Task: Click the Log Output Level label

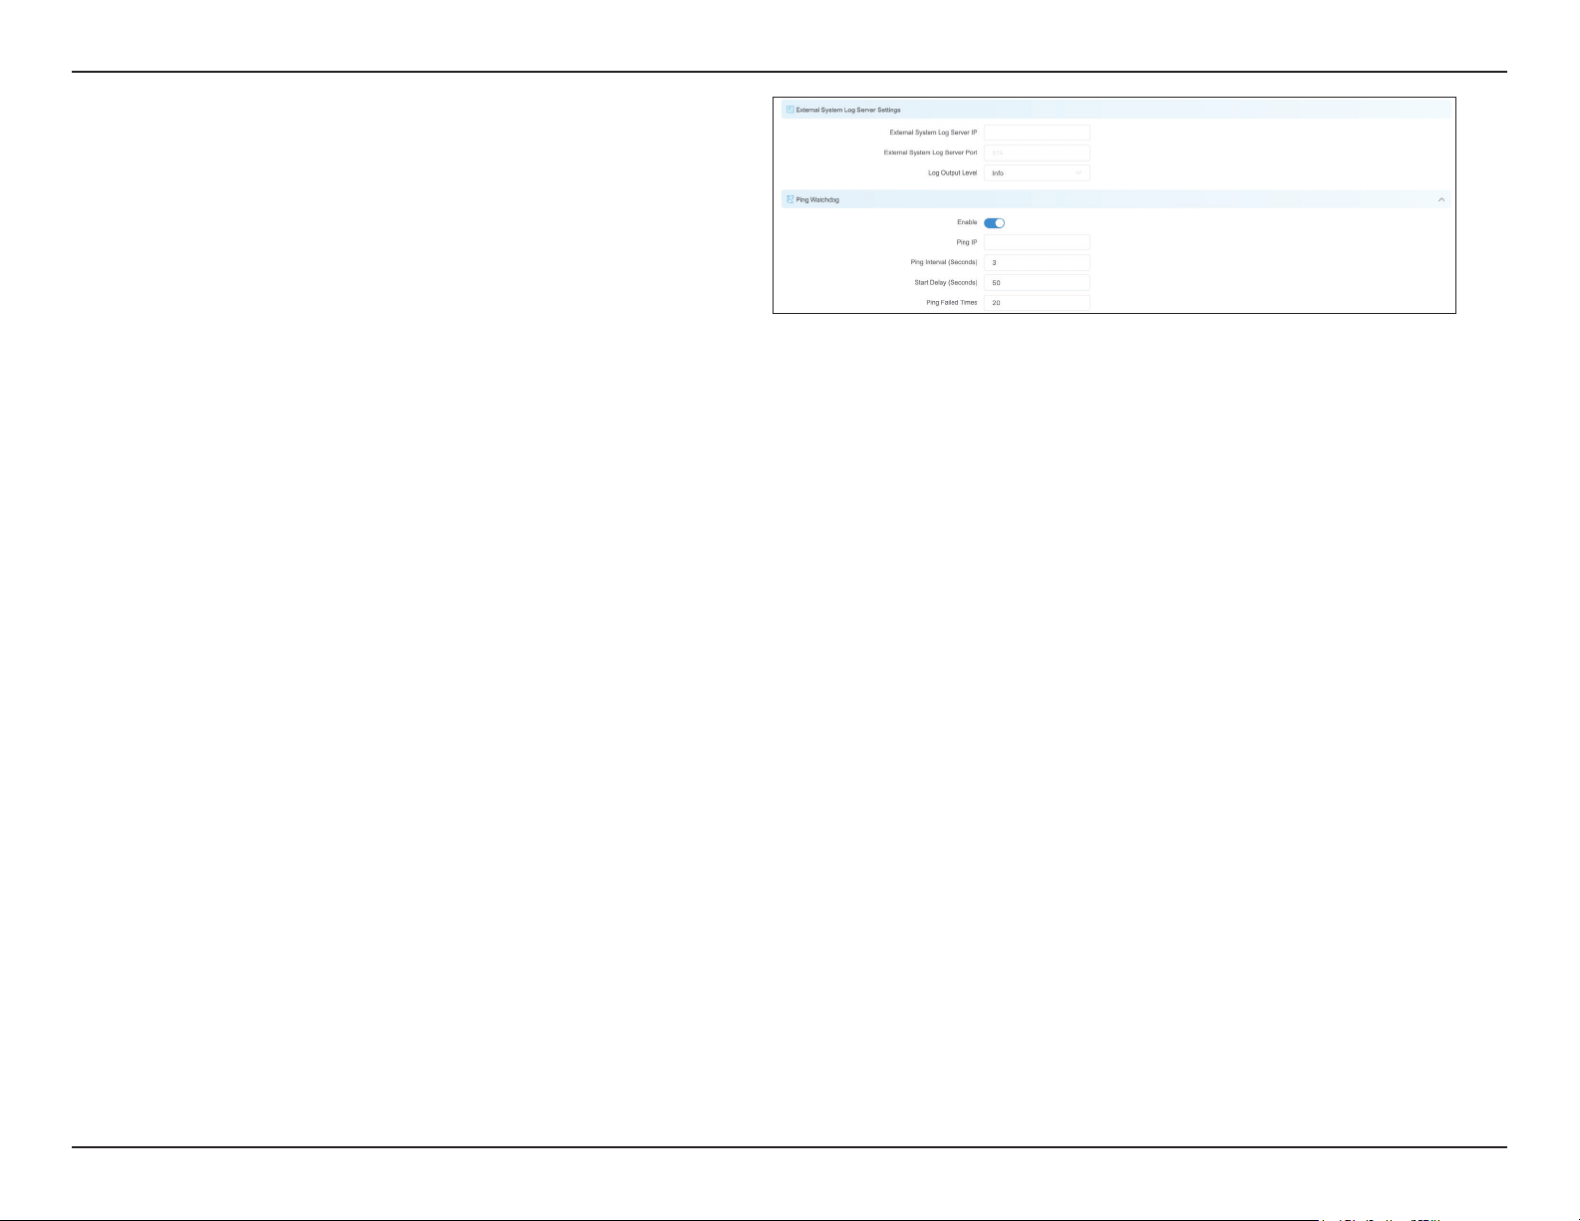Action: 952,172
